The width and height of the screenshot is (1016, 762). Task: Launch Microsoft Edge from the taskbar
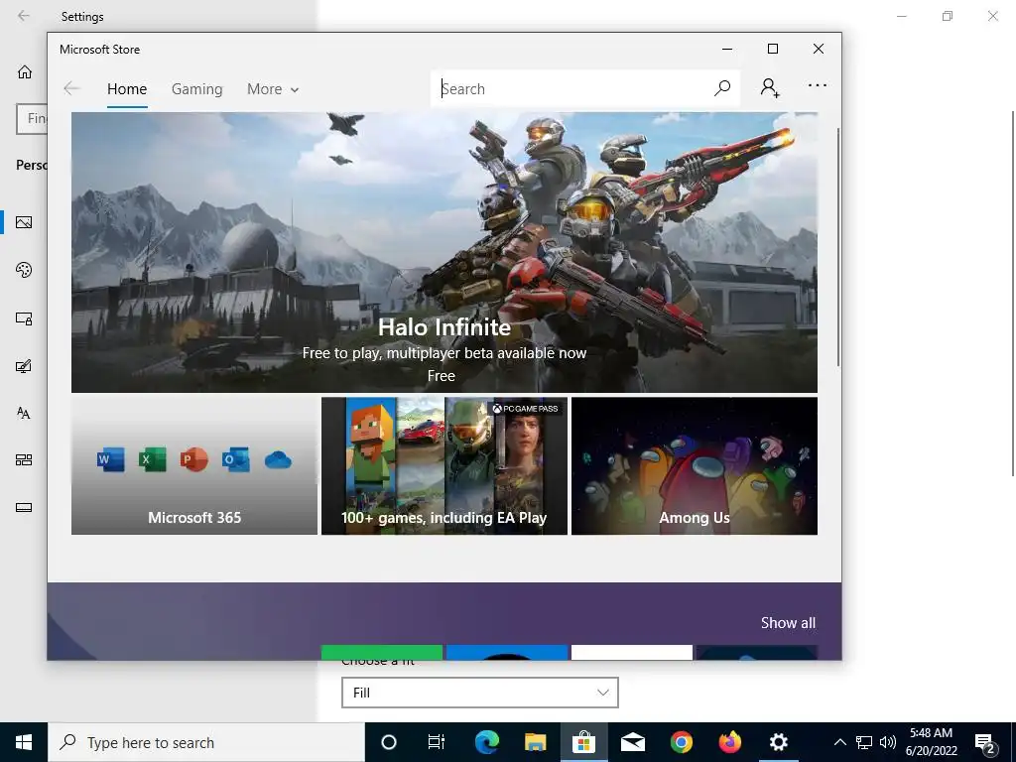486,742
